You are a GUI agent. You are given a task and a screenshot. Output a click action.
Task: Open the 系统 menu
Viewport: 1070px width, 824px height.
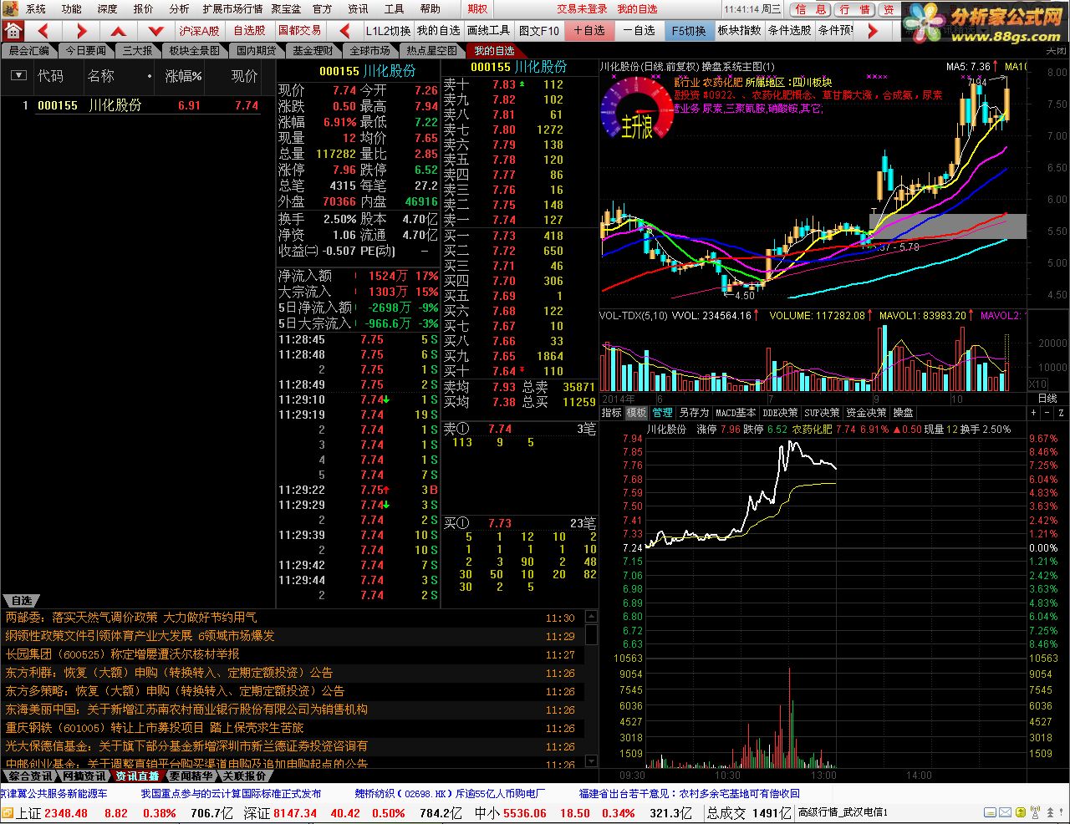[36, 9]
